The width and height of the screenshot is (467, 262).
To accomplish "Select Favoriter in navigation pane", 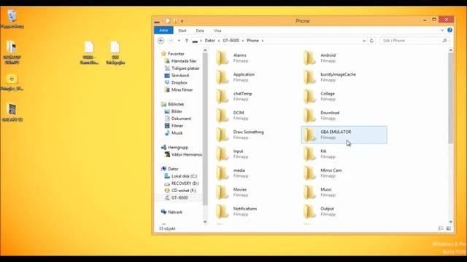I will point(176,54).
